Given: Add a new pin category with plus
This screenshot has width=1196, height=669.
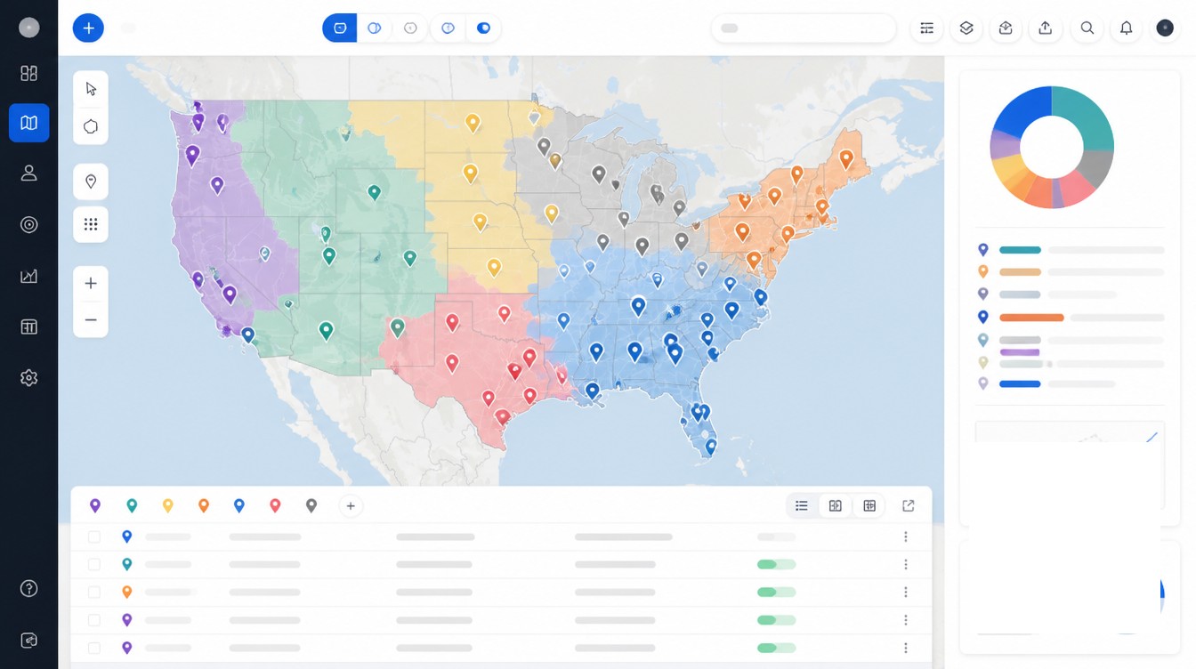Looking at the screenshot, I should 351,506.
